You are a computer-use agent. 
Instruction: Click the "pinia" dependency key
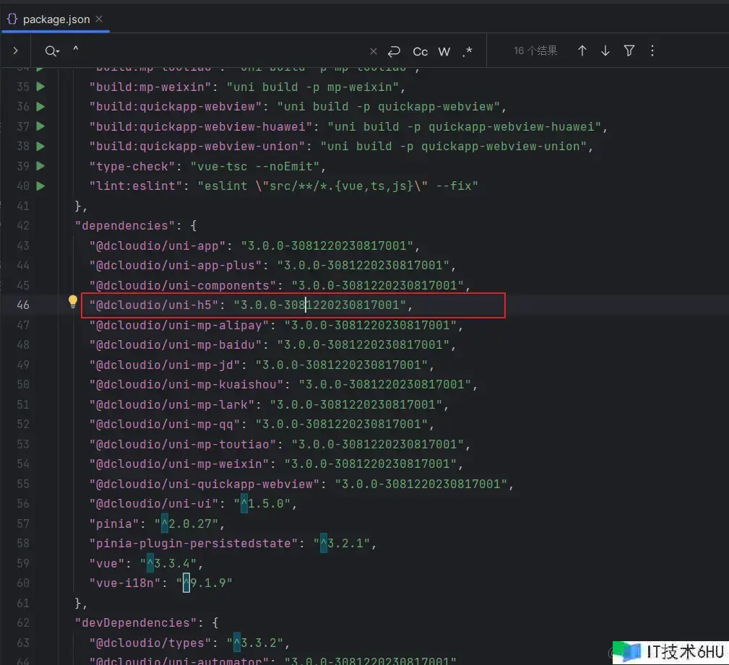point(114,523)
